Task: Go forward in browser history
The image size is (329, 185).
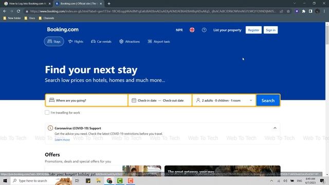Action: tap(11, 11)
